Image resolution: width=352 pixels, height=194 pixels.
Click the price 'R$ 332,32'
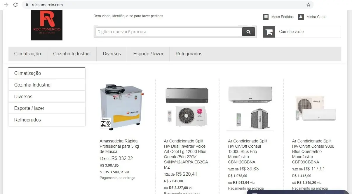coord(122,158)
